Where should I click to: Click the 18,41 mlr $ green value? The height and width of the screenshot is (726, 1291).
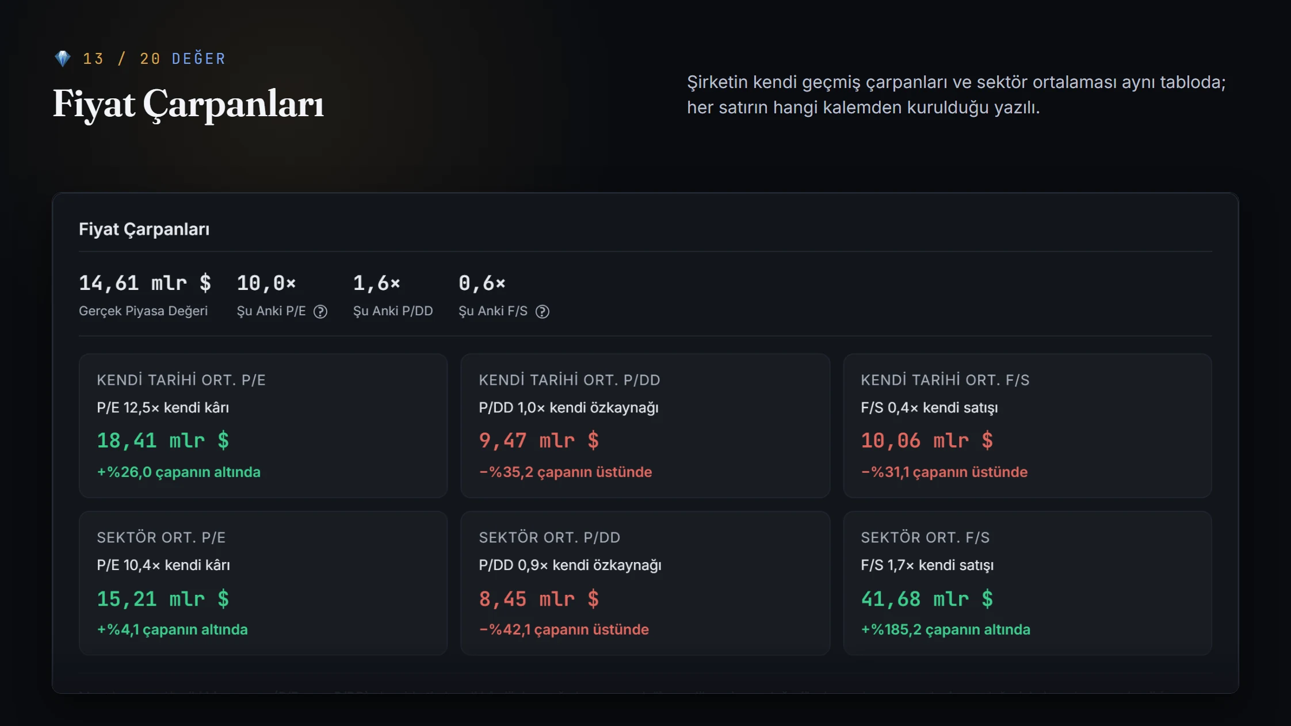(163, 441)
